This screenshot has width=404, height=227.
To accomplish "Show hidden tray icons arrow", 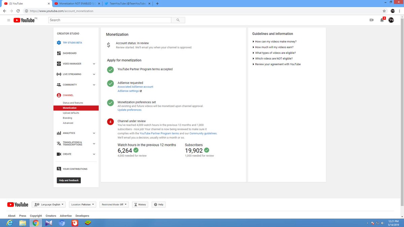I will [368, 223].
